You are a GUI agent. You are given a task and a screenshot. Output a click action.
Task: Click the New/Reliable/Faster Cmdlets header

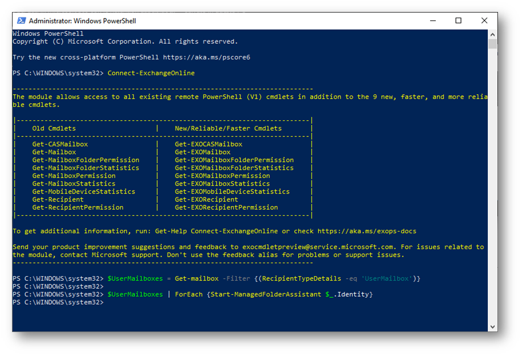pos(228,128)
